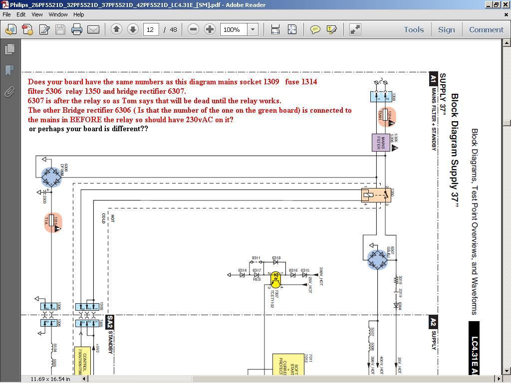Open the Edit document toolbar icon
The width and height of the screenshot is (511, 383).
click(44, 29)
